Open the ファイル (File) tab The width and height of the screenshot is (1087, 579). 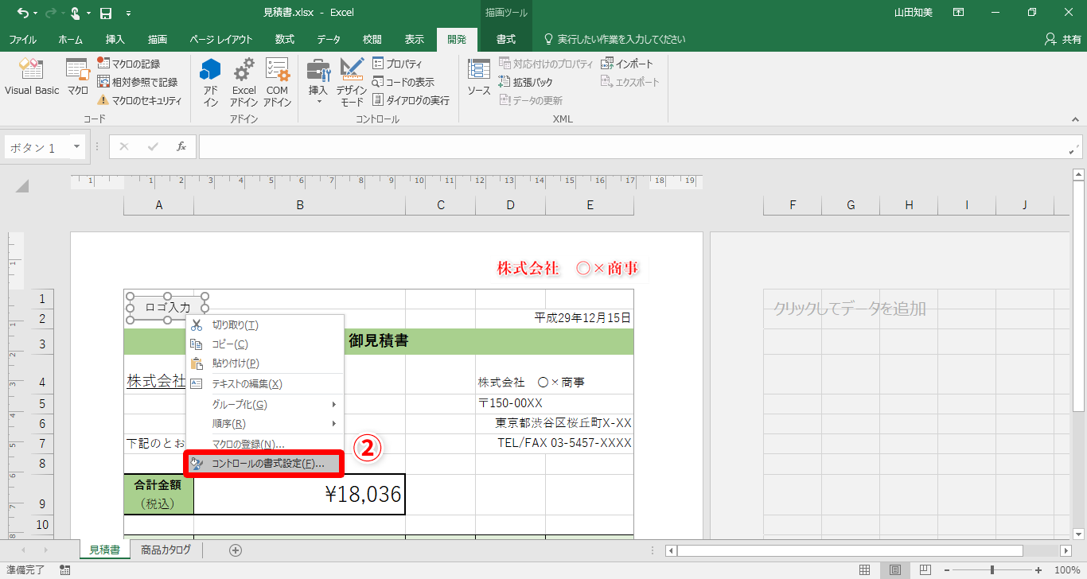22,39
